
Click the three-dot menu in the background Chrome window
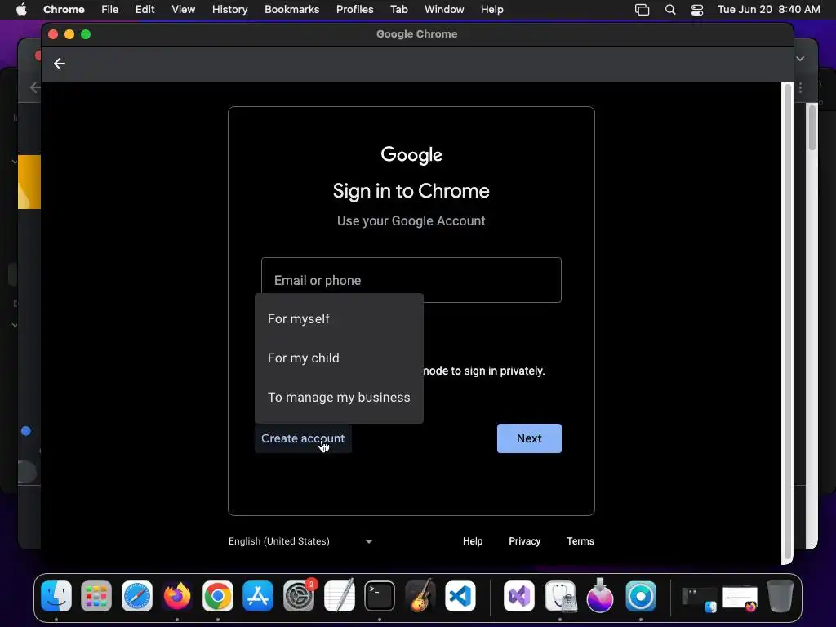tap(800, 88)
